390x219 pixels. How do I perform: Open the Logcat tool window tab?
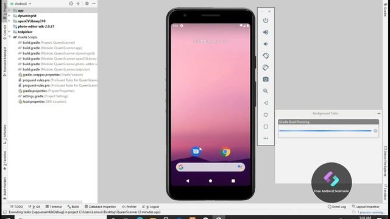[x=151, y=207]
